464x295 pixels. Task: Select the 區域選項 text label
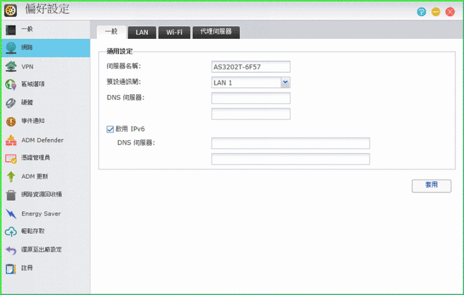click(x=33, y=84)
